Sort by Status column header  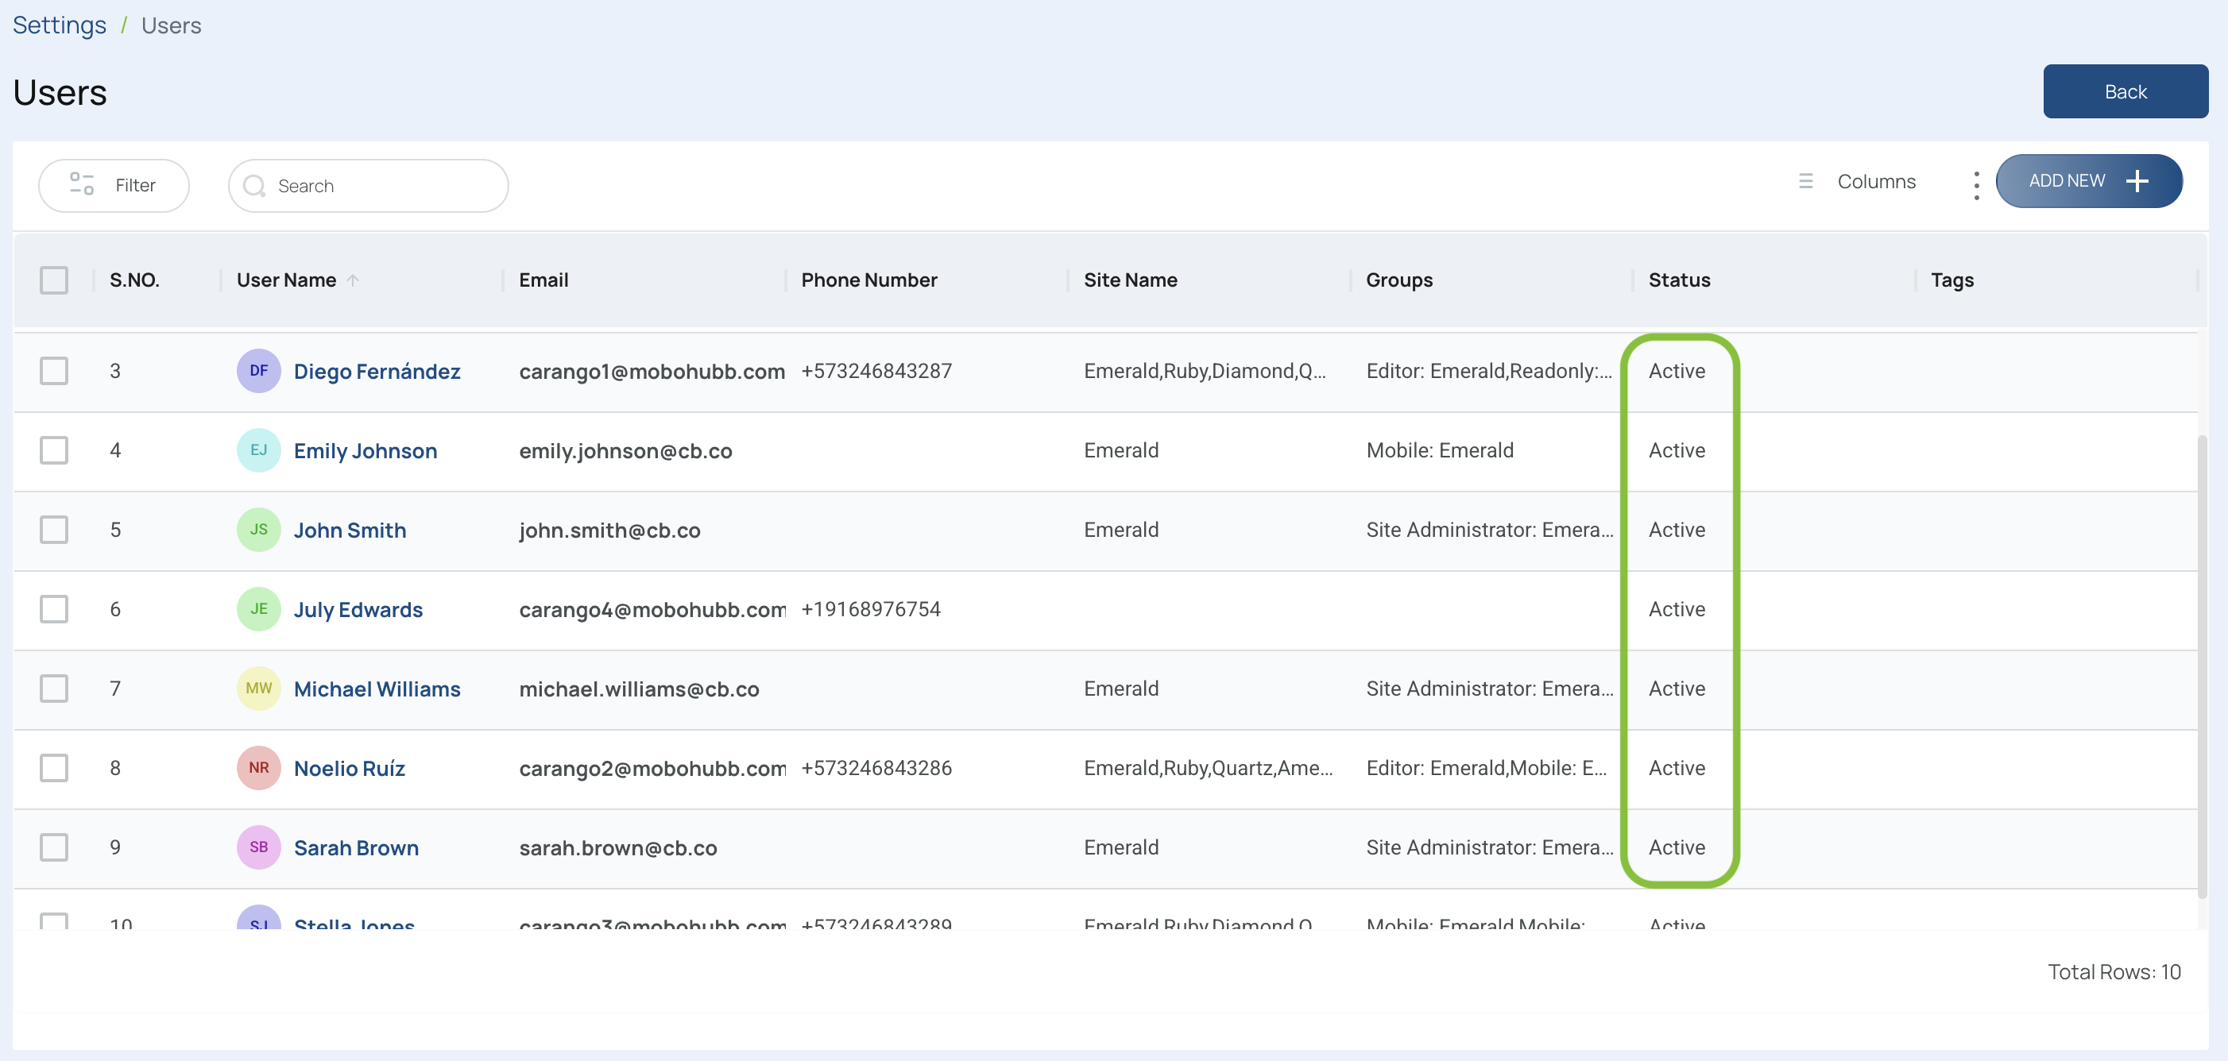point(1679,280)
